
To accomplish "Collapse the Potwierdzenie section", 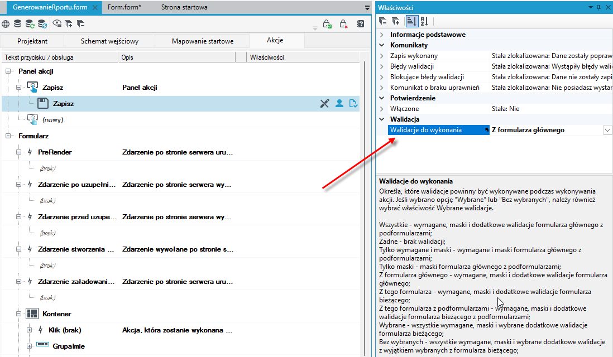I will 382,98.
